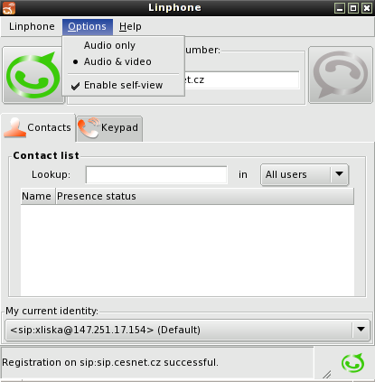Click the green call button

point(33,75)
